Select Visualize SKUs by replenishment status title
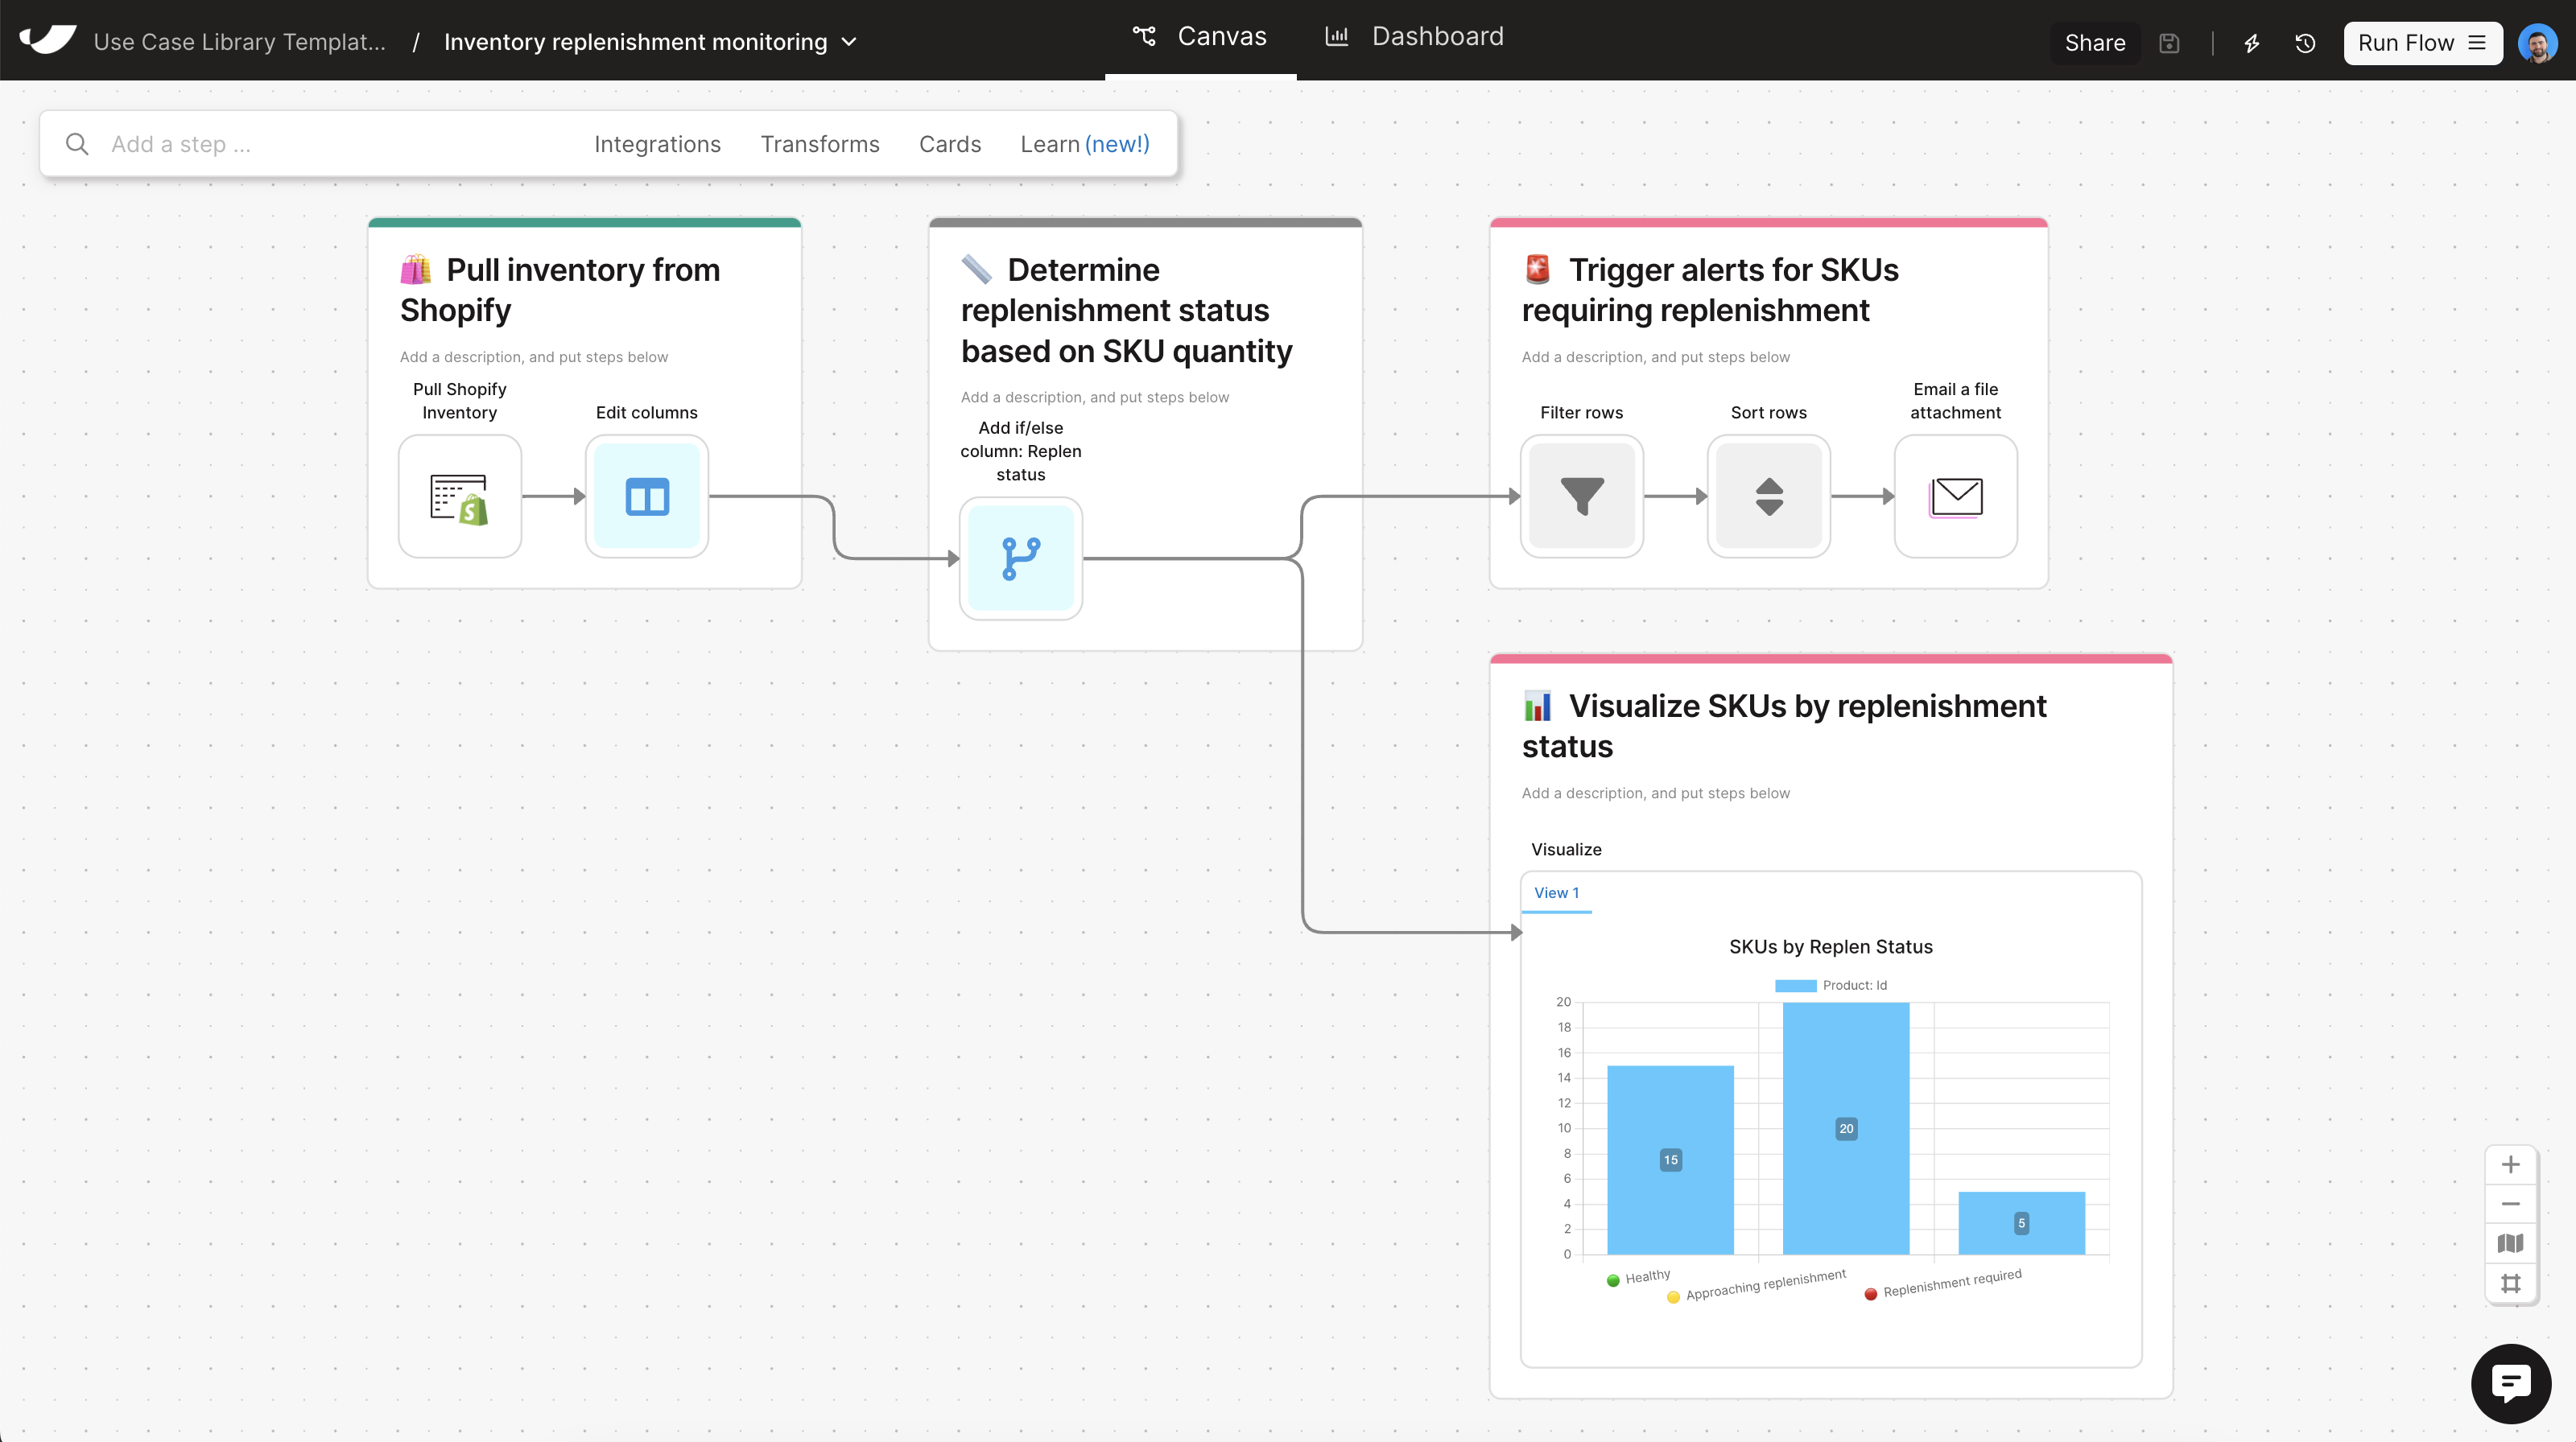The width and height of the screenshot is (2576, 1442). [x=1784, y=726]
